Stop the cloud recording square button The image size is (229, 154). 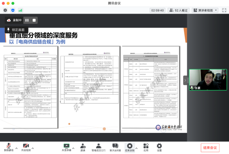coord(34,20)
